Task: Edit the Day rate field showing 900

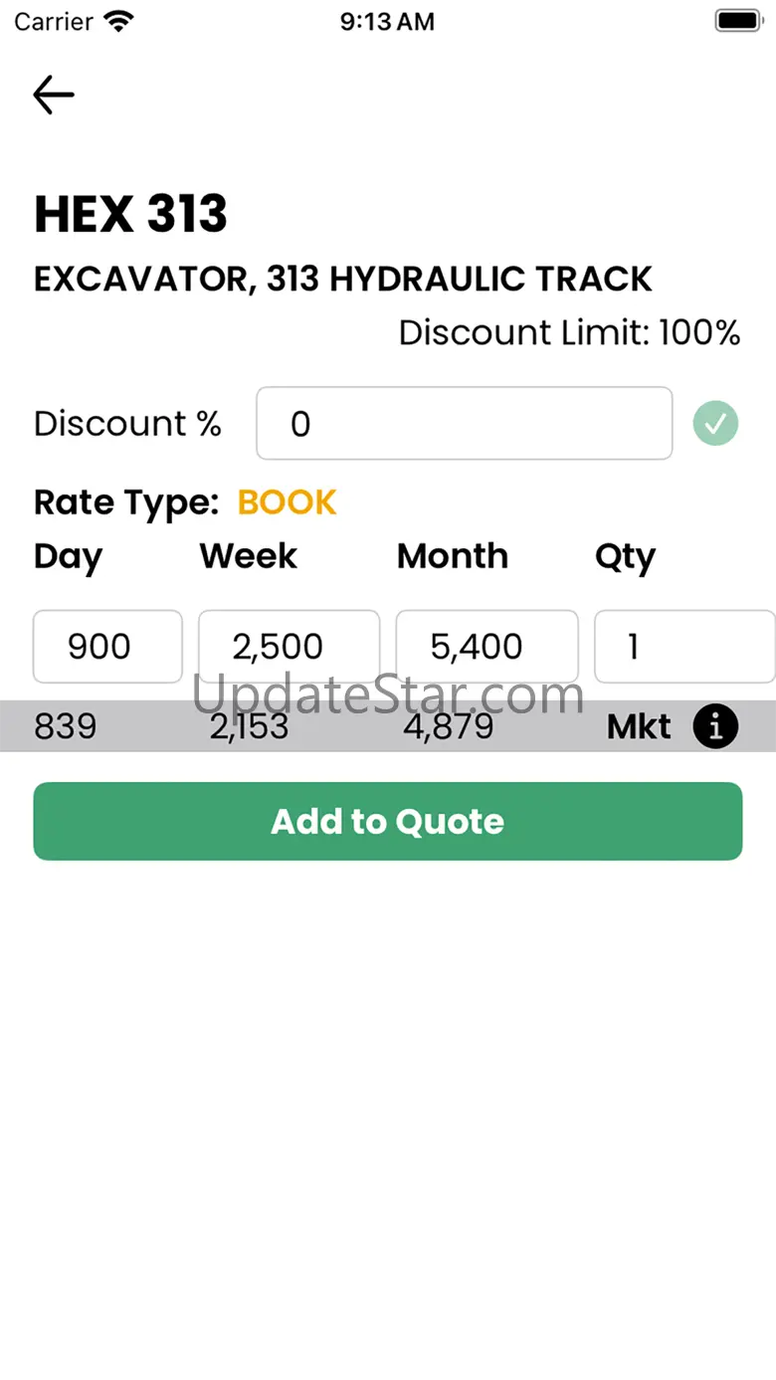Action: point(107,647)
